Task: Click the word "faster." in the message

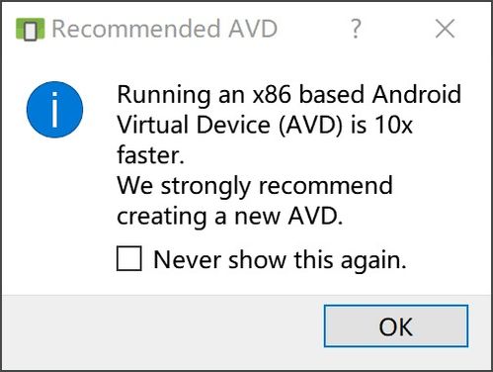Action: [x=150, y=155]
